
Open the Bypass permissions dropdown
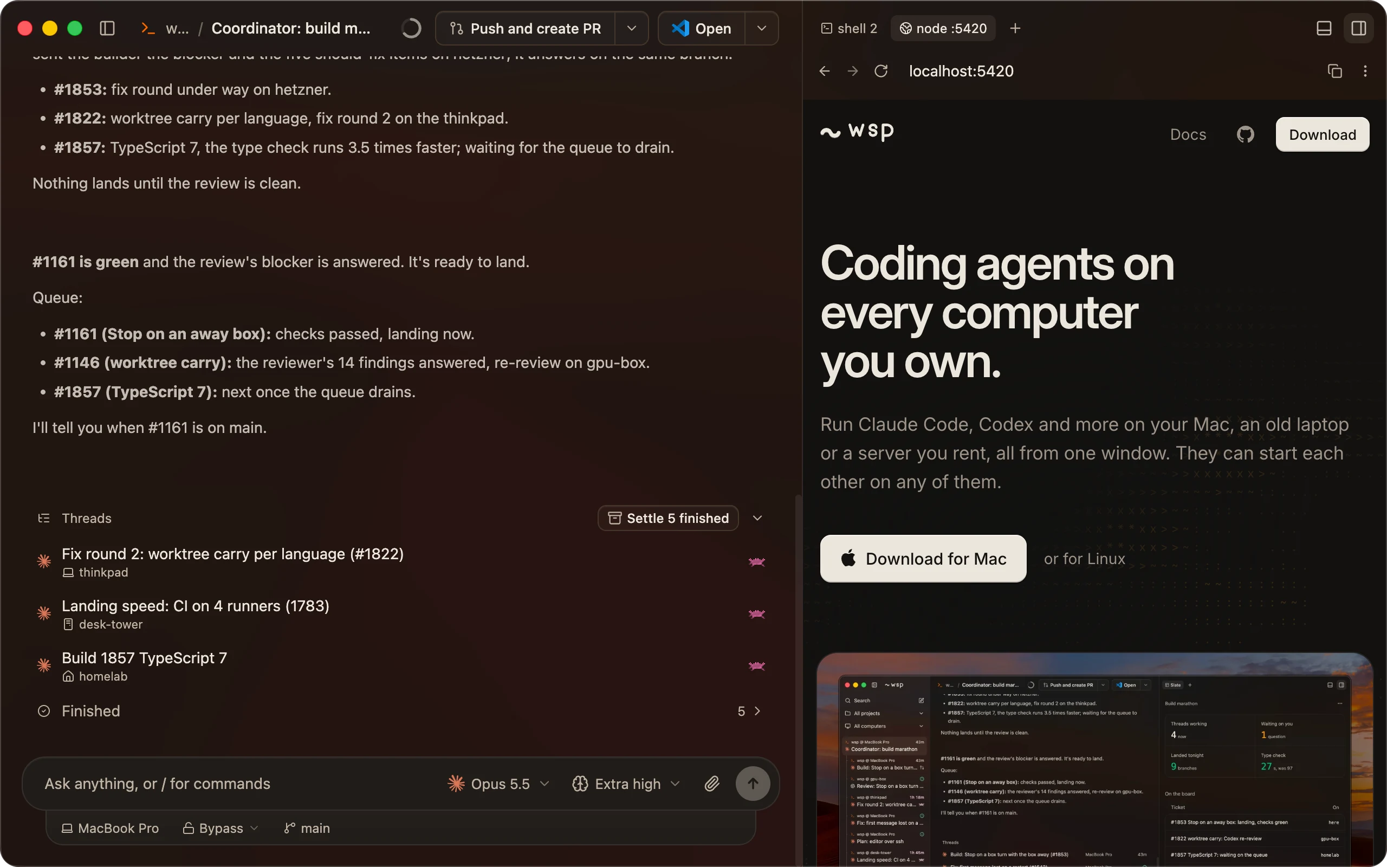click(221, 829)
